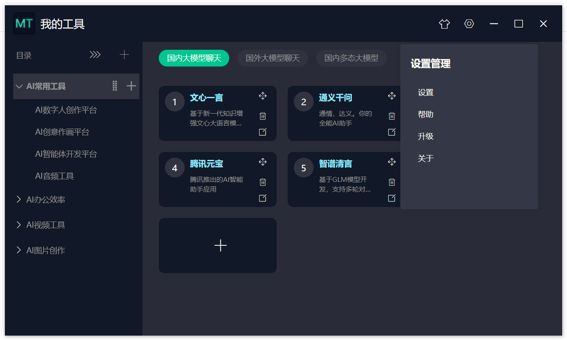567x340 pixels.
Task: Select the 国内大模型聊天 tab
Action: [x=194, y=58]
